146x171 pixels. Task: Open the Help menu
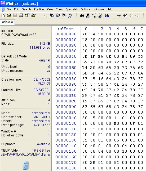coord(109,10)
